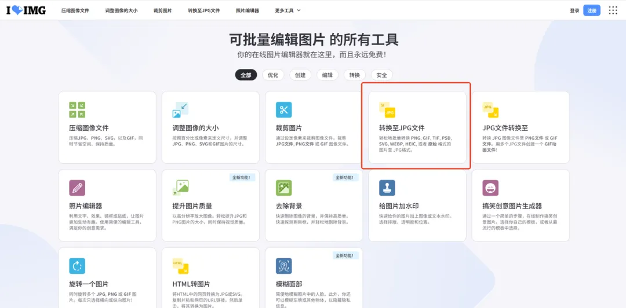Select the 全部 filter tab

[246, 75]
